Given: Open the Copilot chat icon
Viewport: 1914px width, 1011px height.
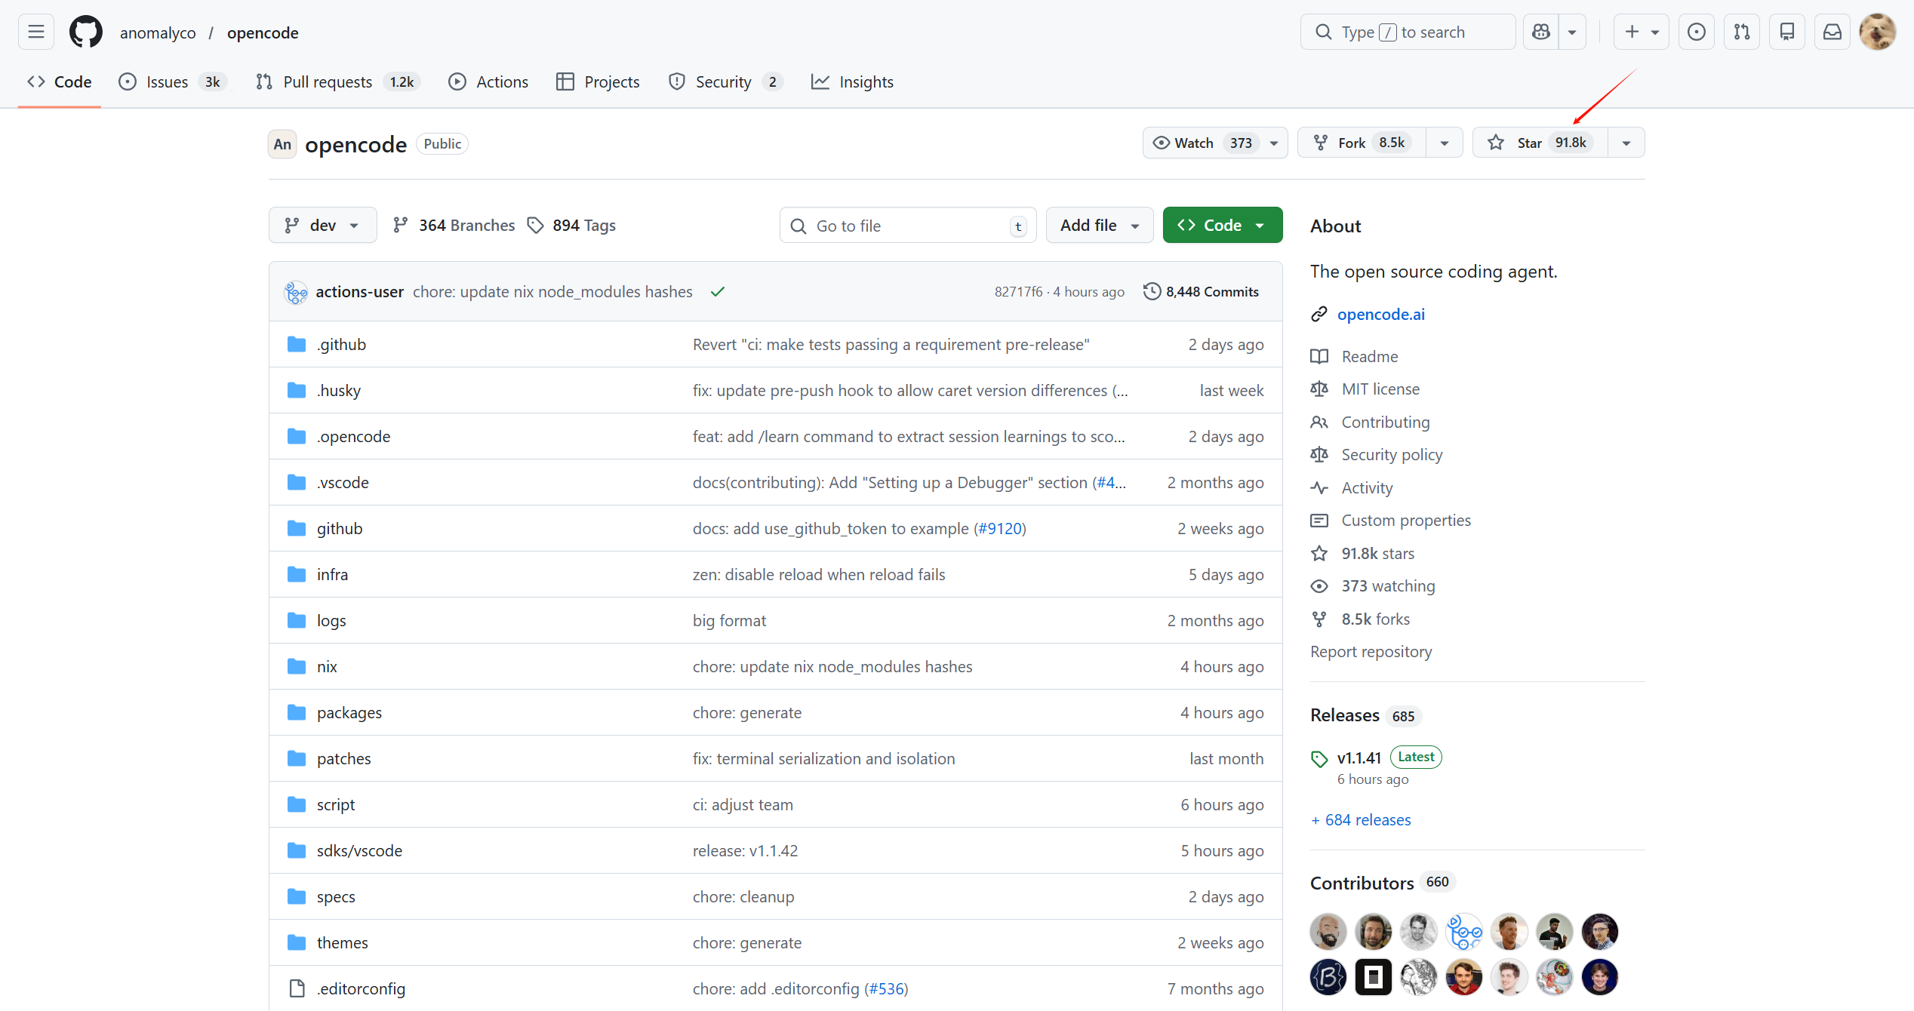Looking at the screenshot, I should [1540, 32].
